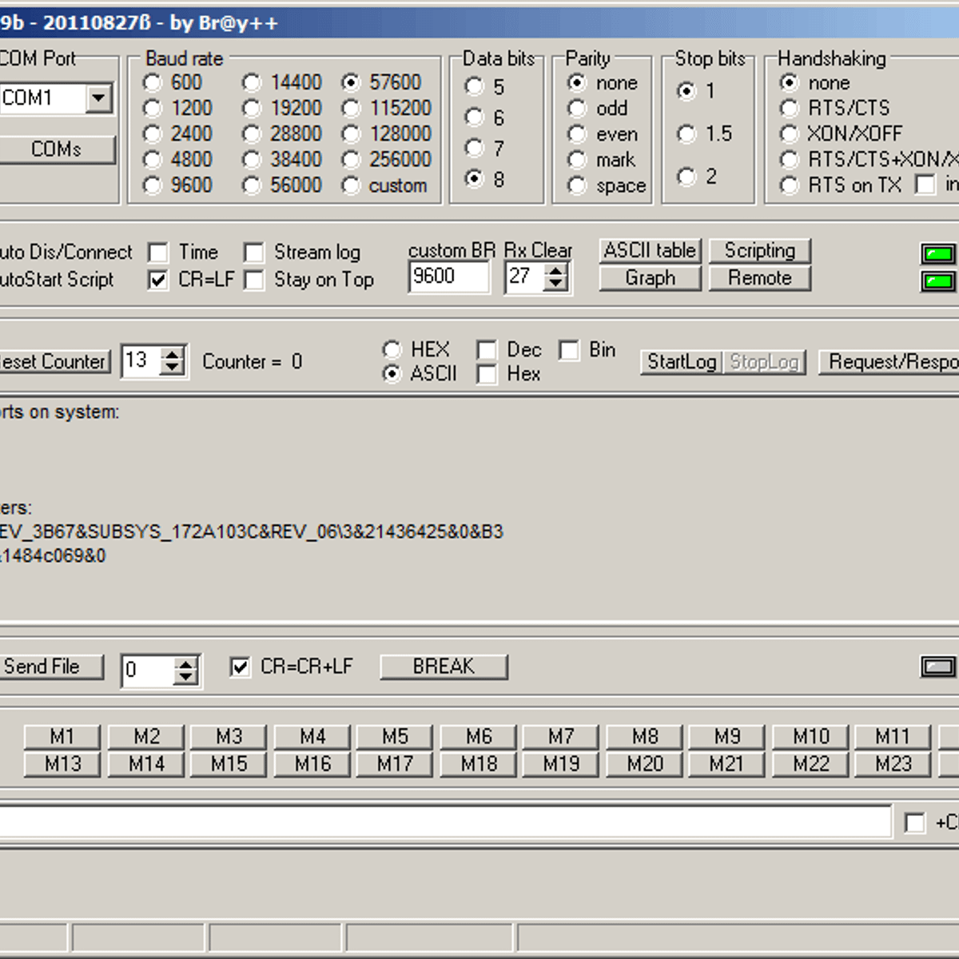Increase the counter spinner showing 13
The width and height of the screenshot is (959, 959).
(x=173, y=354)
